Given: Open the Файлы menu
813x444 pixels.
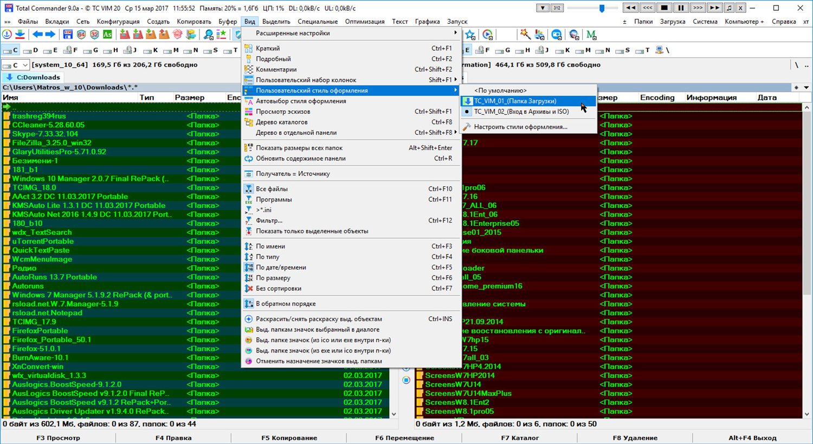Looking at the screenshot, I should (28, 22).
